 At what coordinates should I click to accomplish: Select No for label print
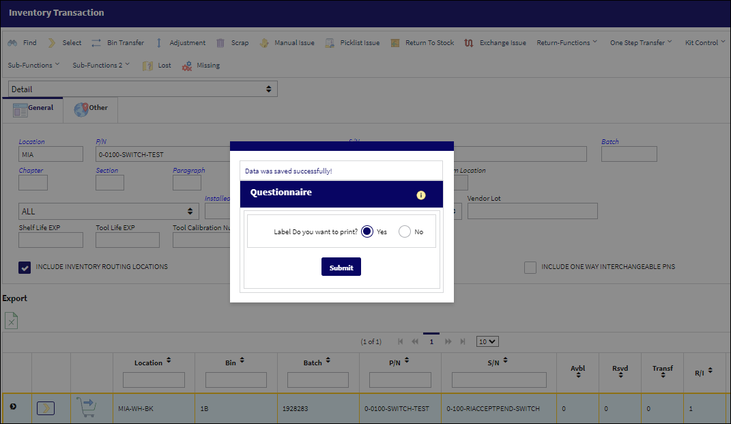405,231
